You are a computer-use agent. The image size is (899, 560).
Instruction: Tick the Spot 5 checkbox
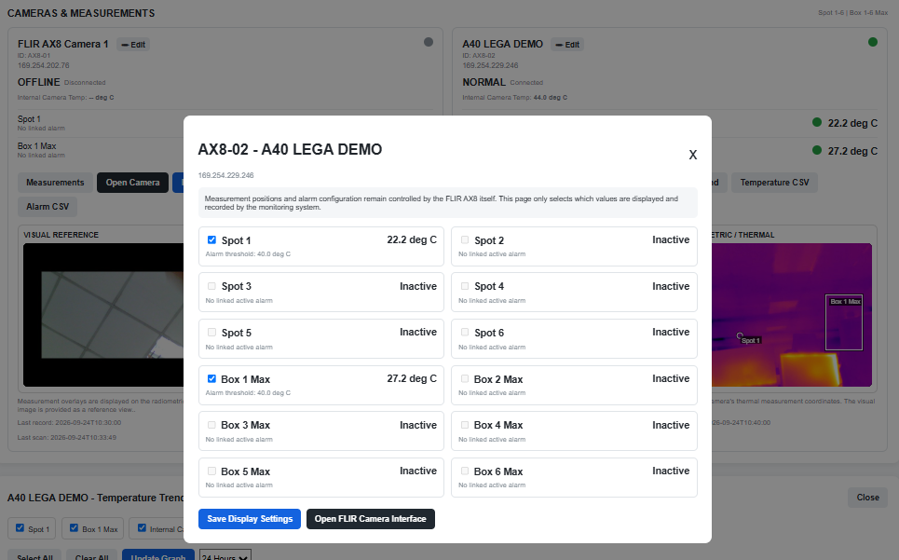coord(211,333)
